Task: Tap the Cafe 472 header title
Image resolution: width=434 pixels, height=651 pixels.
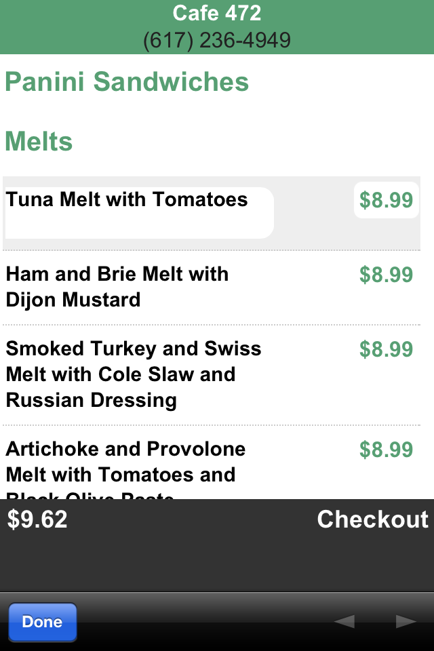Action: pos(217,13)
